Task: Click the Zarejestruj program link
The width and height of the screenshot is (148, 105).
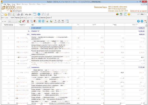Action: (138, 11)
